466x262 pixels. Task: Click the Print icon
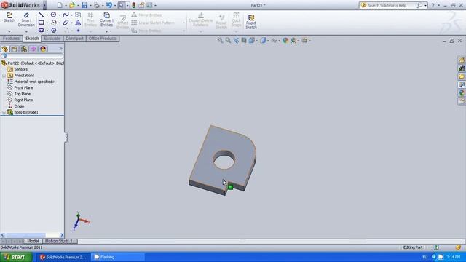(x=97, y=5)
